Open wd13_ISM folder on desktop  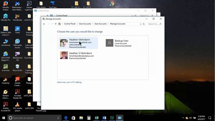tap(29, 106)
